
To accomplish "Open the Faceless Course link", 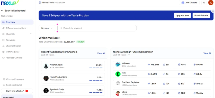I will click(14, 85).
